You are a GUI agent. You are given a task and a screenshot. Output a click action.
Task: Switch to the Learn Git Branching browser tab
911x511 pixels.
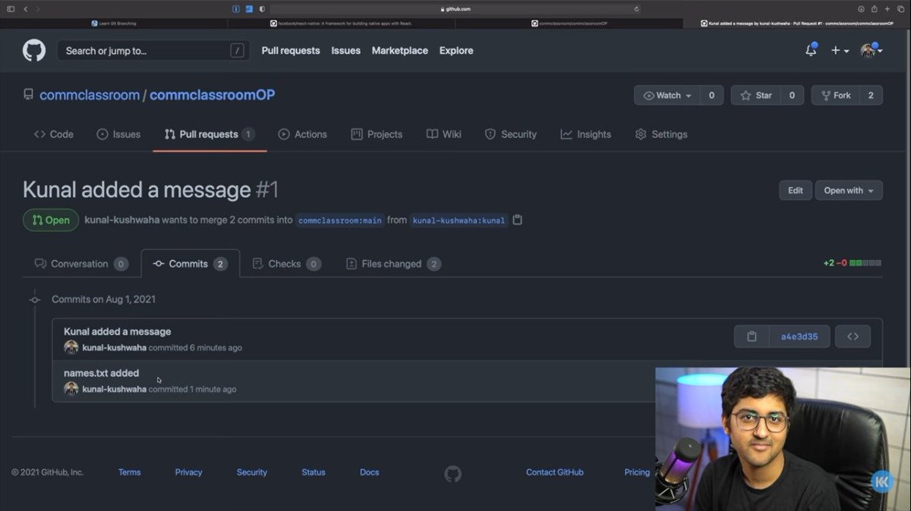pyautogui.click(x=114, y=24)
